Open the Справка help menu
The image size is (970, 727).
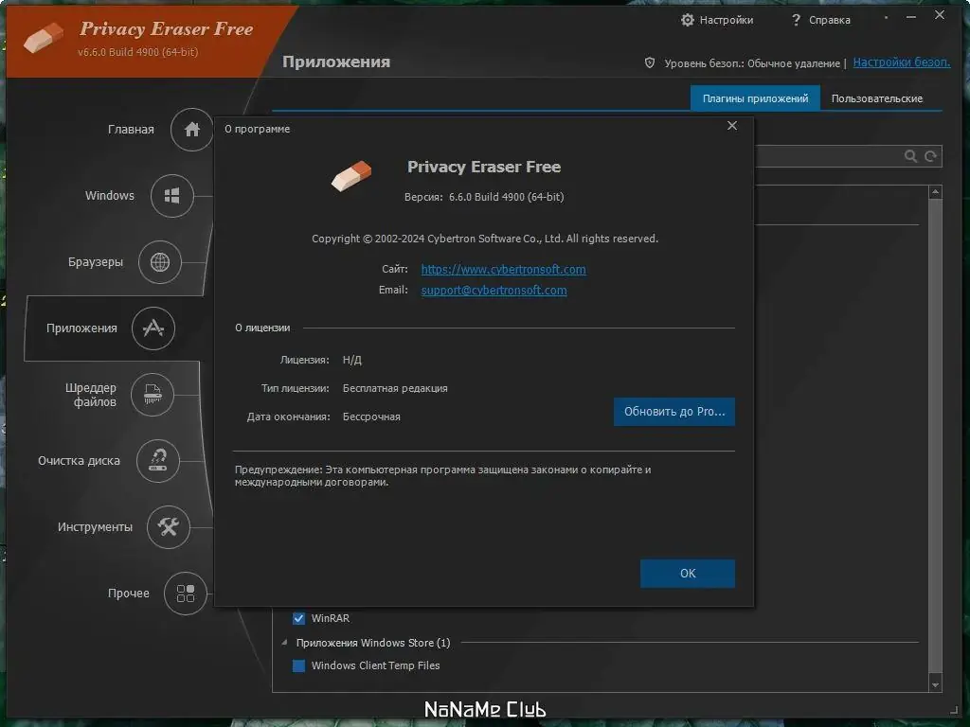tap(820, 19)
